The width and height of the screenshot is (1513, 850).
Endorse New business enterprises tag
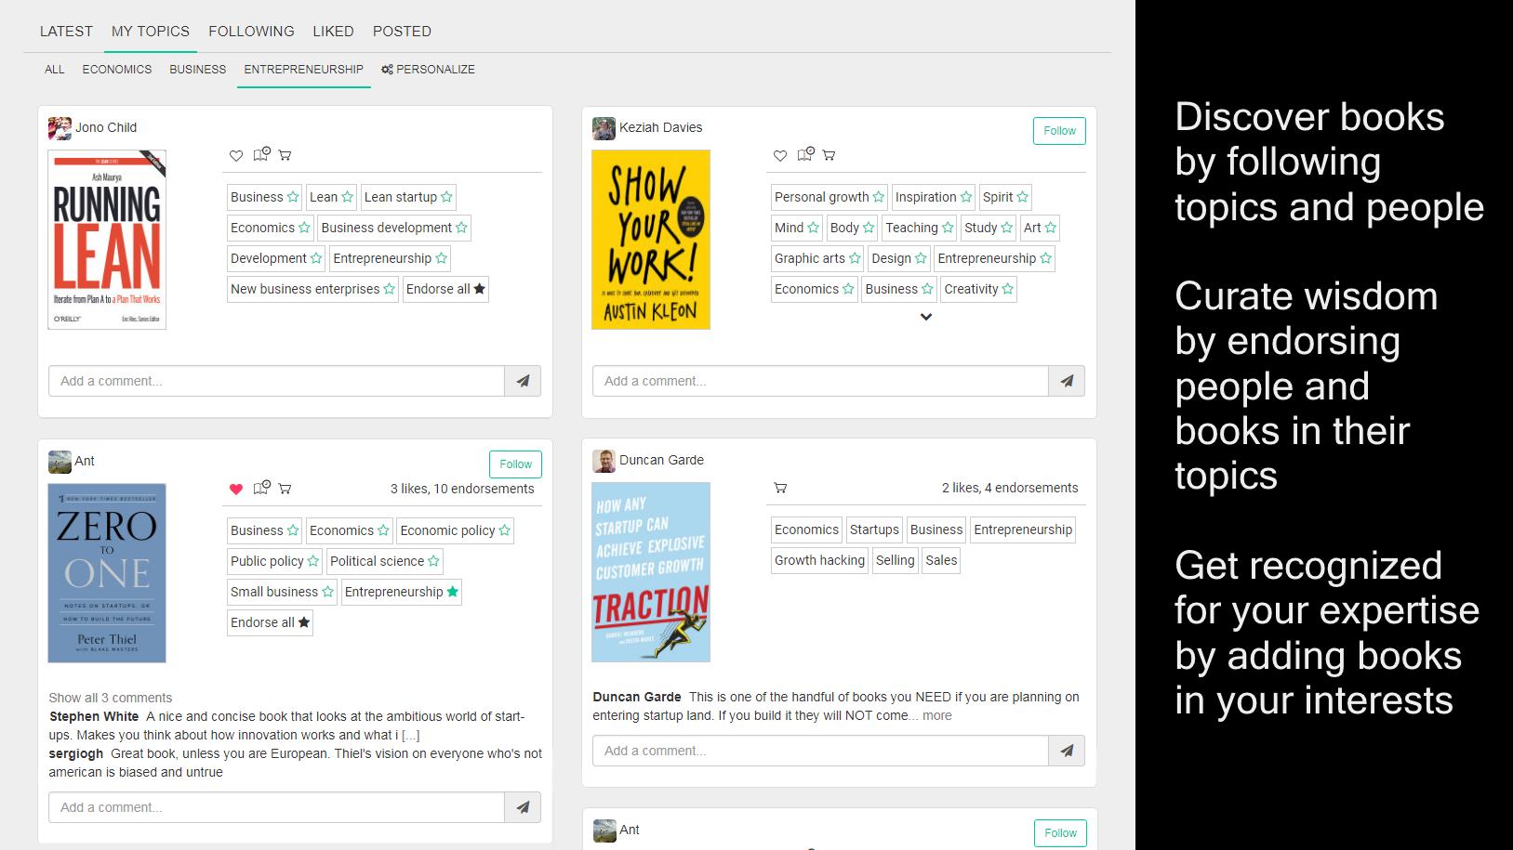point(389,289)
